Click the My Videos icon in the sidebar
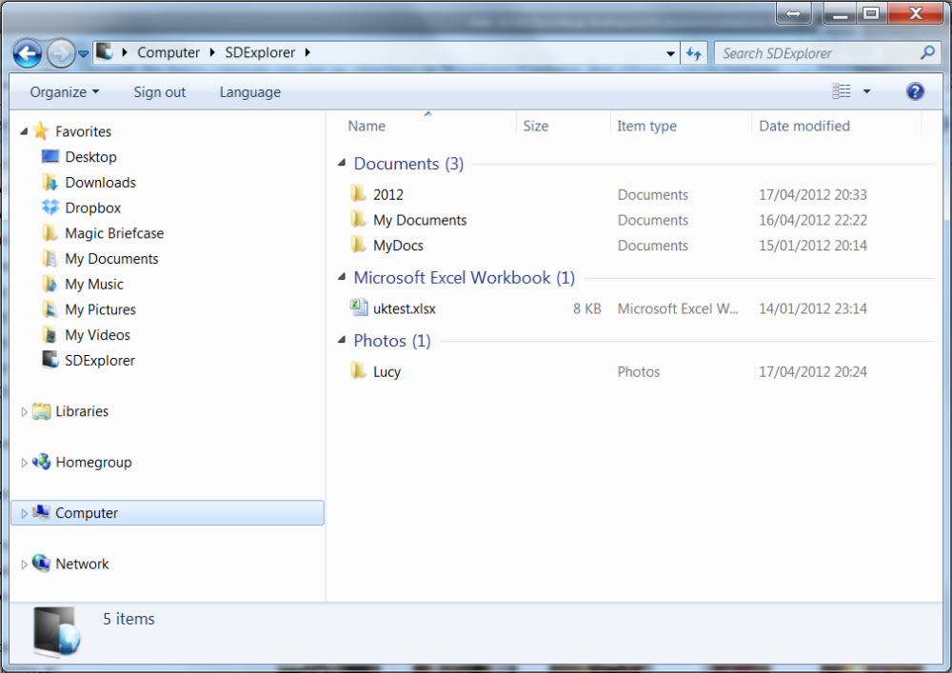This screenshot has width=952, height=673. [50, 335]
